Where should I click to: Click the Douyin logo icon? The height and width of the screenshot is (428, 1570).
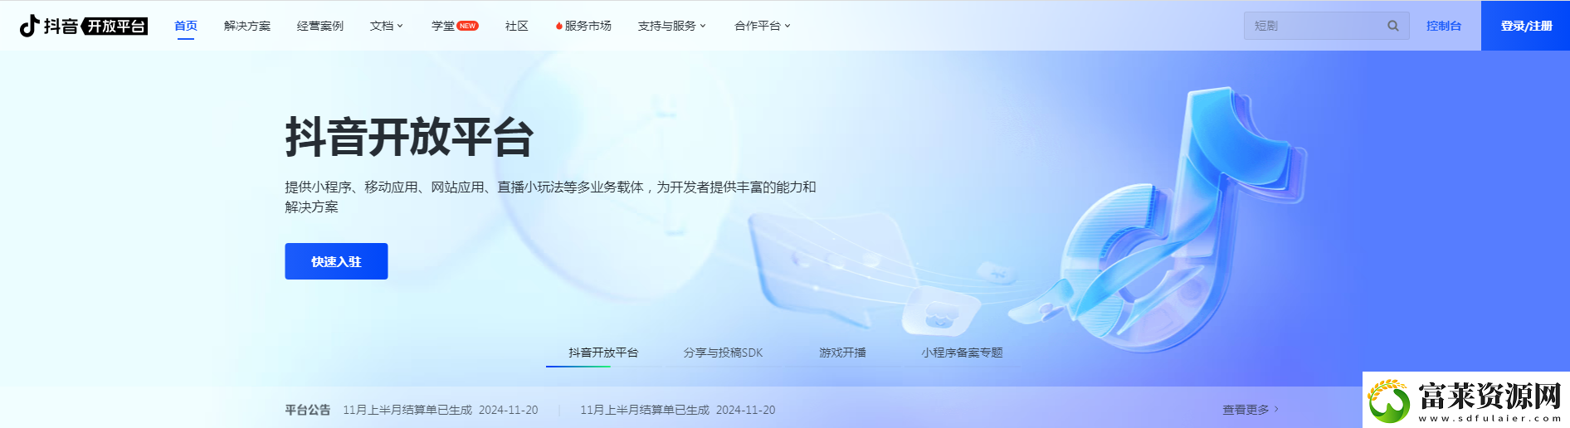click(x=30, y=26)
